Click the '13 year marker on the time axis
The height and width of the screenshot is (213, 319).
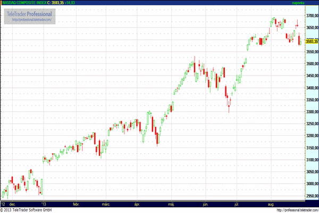(44, 203)
